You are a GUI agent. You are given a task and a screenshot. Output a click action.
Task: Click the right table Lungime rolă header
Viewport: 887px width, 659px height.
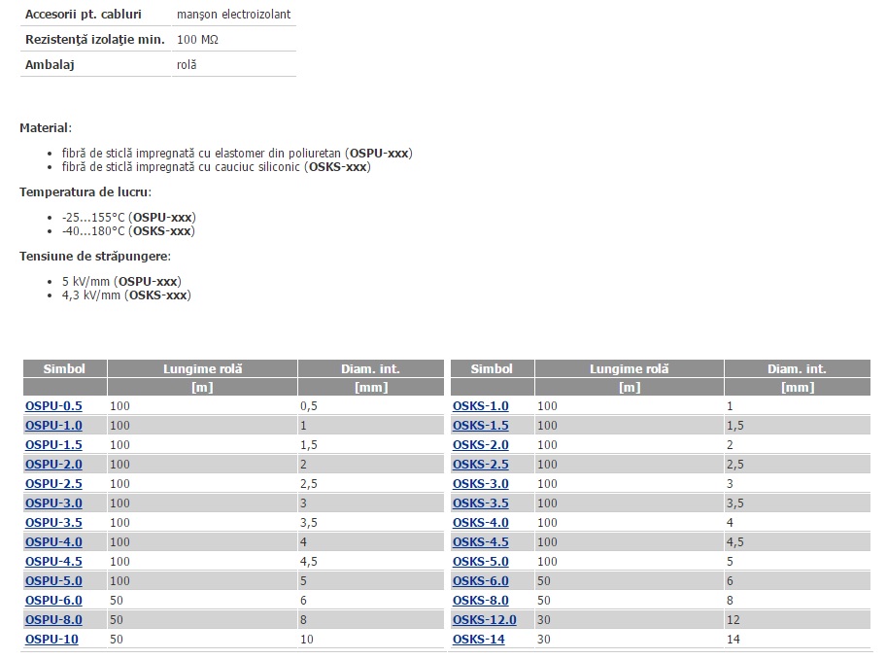[629, 369]
